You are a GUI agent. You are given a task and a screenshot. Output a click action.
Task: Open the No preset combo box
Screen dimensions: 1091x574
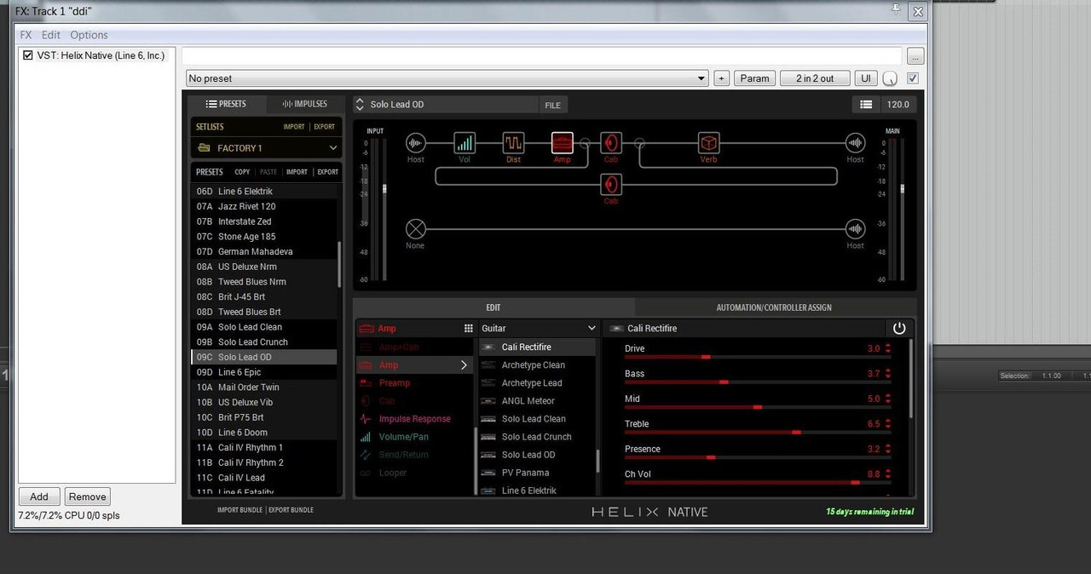pos(447,78)
